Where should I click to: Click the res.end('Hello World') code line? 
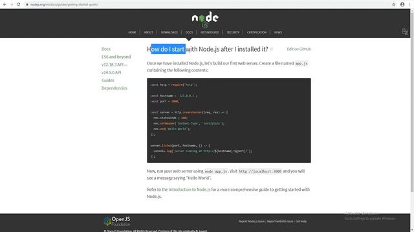click(x=172, y=129)
